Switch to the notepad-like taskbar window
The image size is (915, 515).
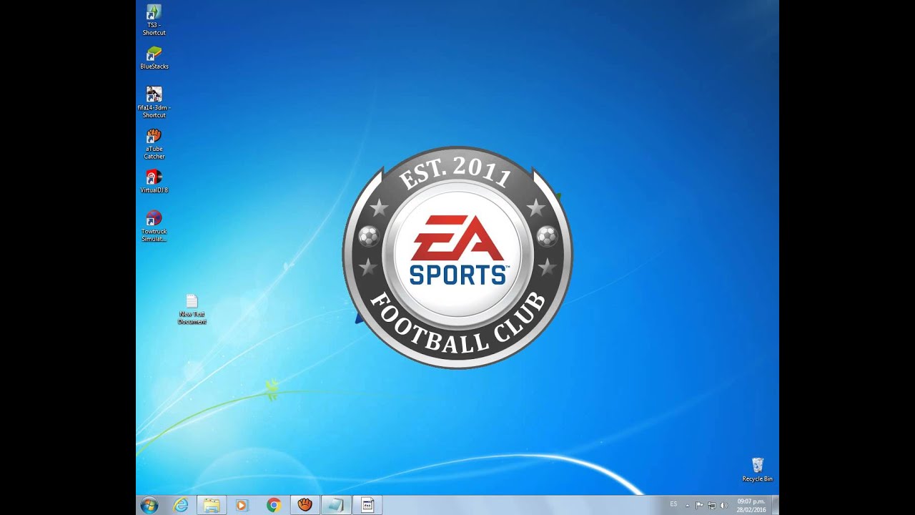click(x=336, y=505)
